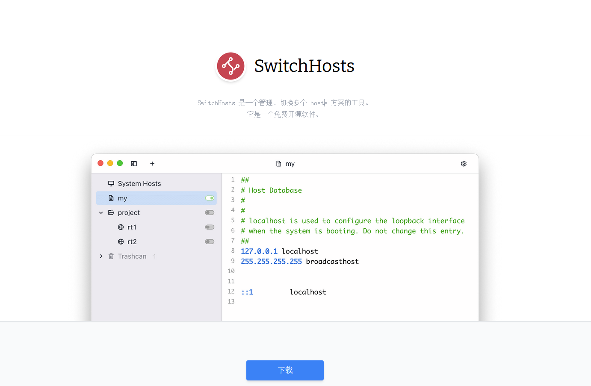Screen dimensions: 591x386
Task: Toggle the sidebar panel icon
Action: 134,164
